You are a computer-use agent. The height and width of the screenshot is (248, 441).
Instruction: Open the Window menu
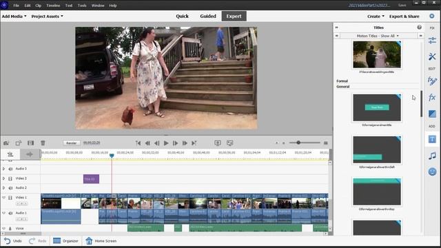pos(98,6)
